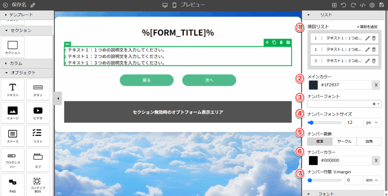Image resolution: width=388 pixels, height=196 pixels.
Task: Select 標準 number decoration option
Action: (319, 141)
